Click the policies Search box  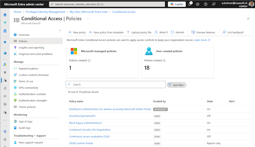click(x=116, y=84)
